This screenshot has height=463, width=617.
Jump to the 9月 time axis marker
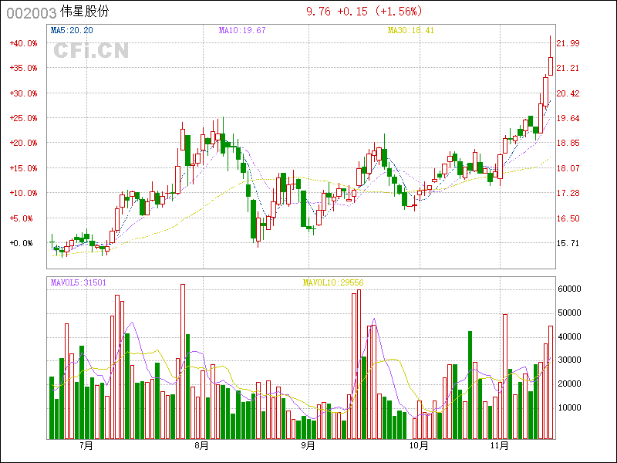coord(308,445)
